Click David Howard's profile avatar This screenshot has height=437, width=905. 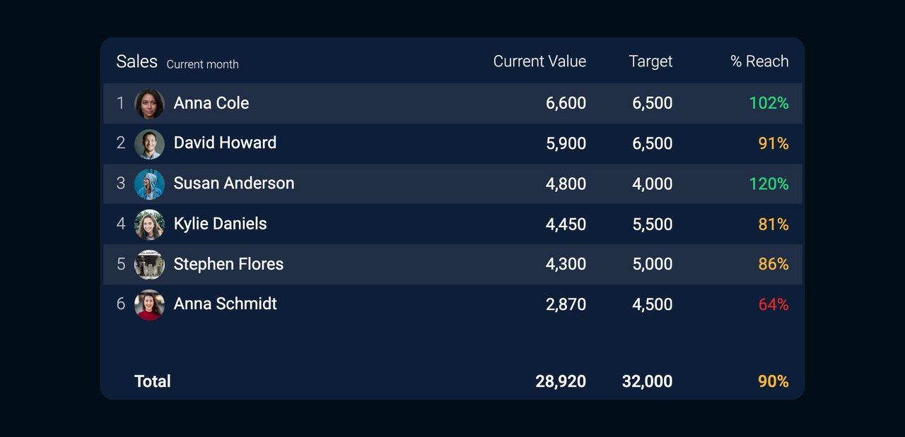pos(149,144)
